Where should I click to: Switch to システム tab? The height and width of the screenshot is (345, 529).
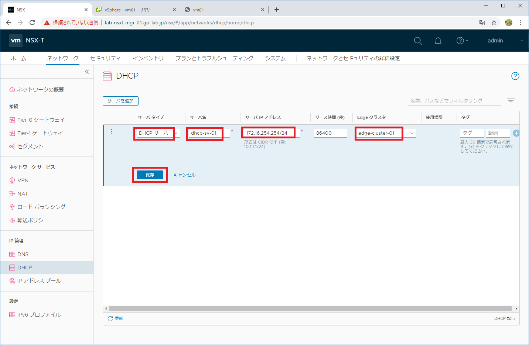click(x=275, y=58)
